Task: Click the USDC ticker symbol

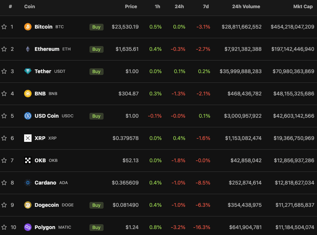Action: [x=68, y=116]
